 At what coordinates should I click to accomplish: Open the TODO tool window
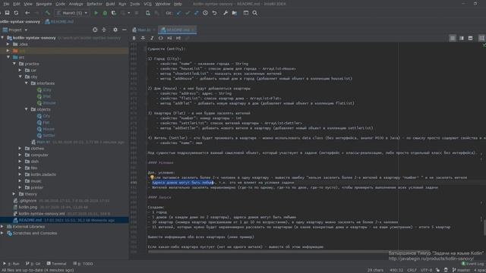pyautogui.click(x=83, y=264)
